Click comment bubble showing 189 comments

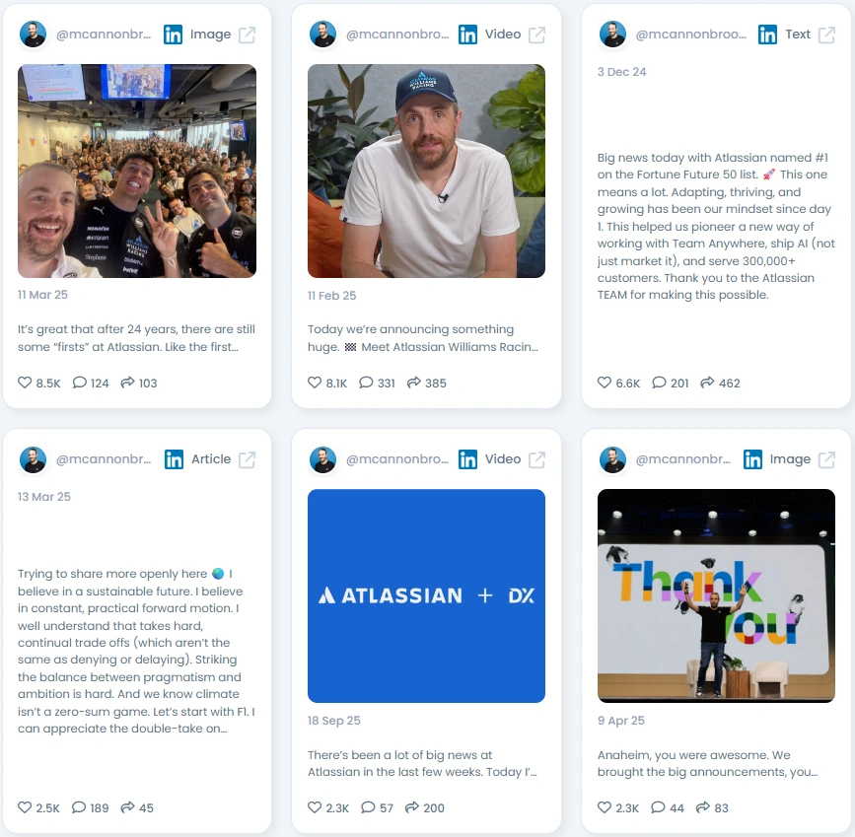[x=79, y=807]
